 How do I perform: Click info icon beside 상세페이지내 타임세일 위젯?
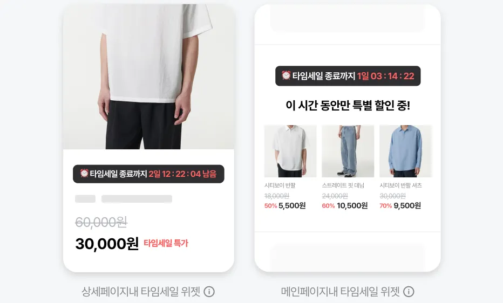point(209,292)
